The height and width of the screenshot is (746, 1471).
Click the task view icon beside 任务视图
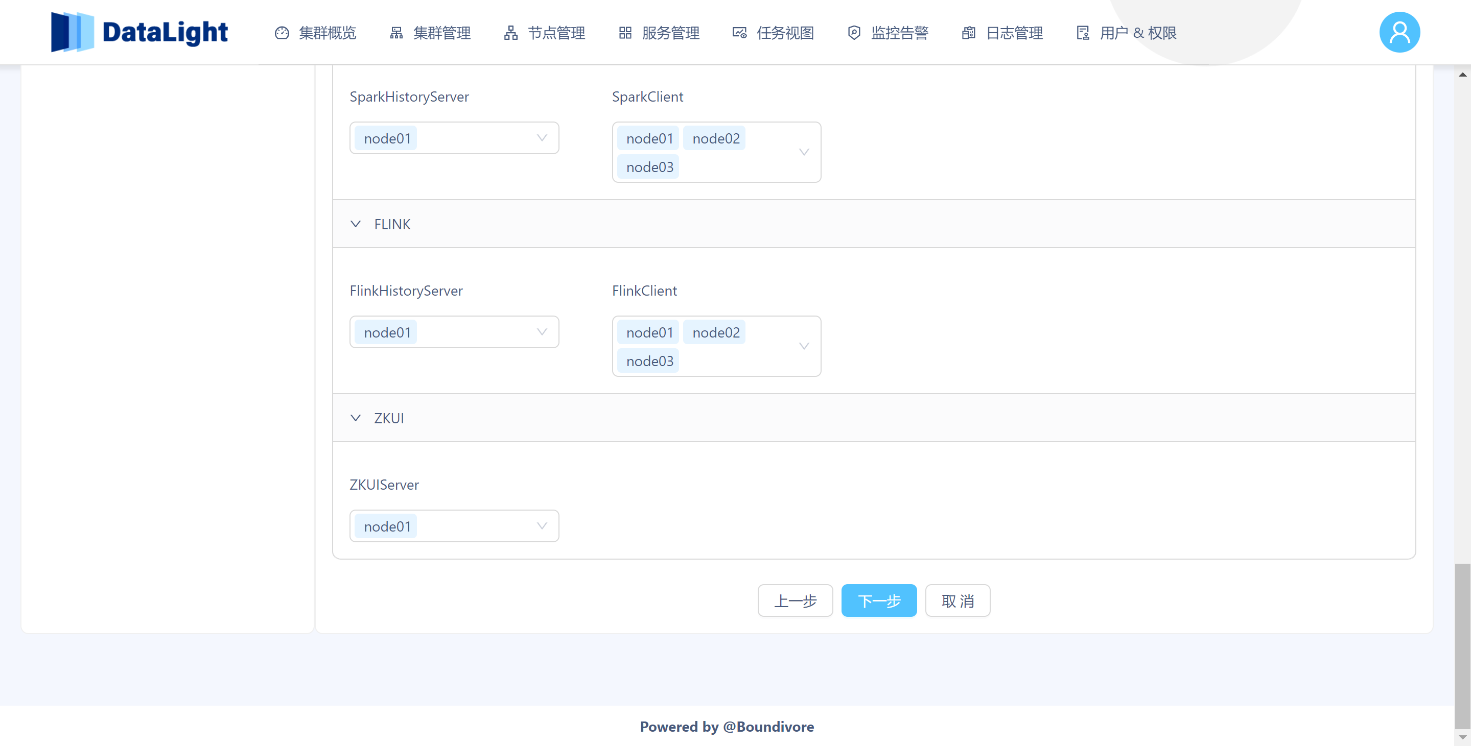739,33
